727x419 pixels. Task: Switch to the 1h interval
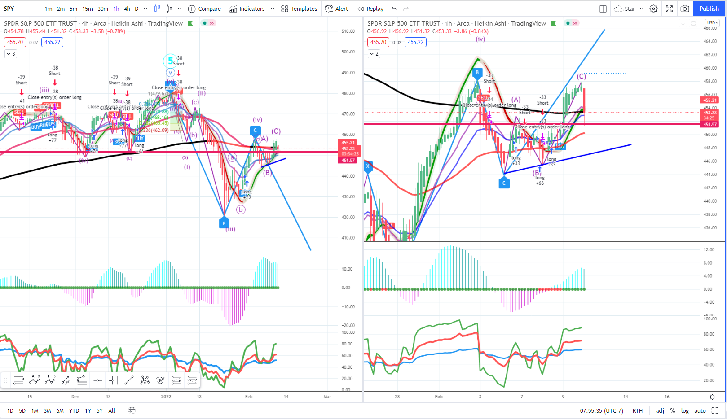click(x=116, y=9)
